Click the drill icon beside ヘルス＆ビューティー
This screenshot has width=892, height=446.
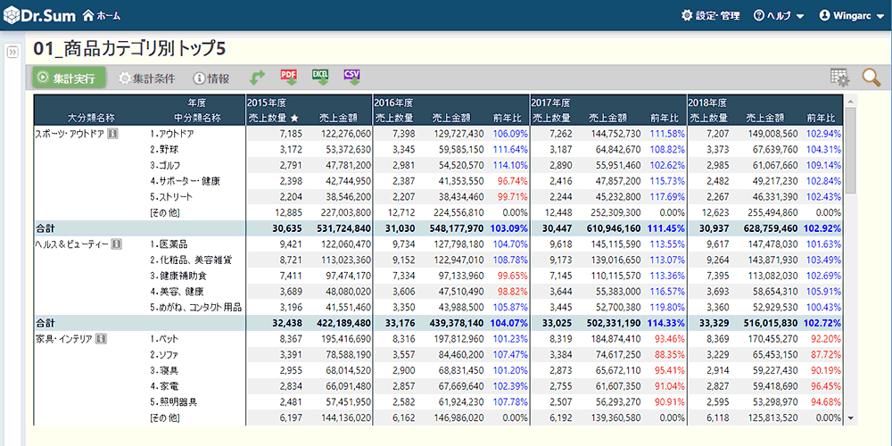tap(117, 244)
